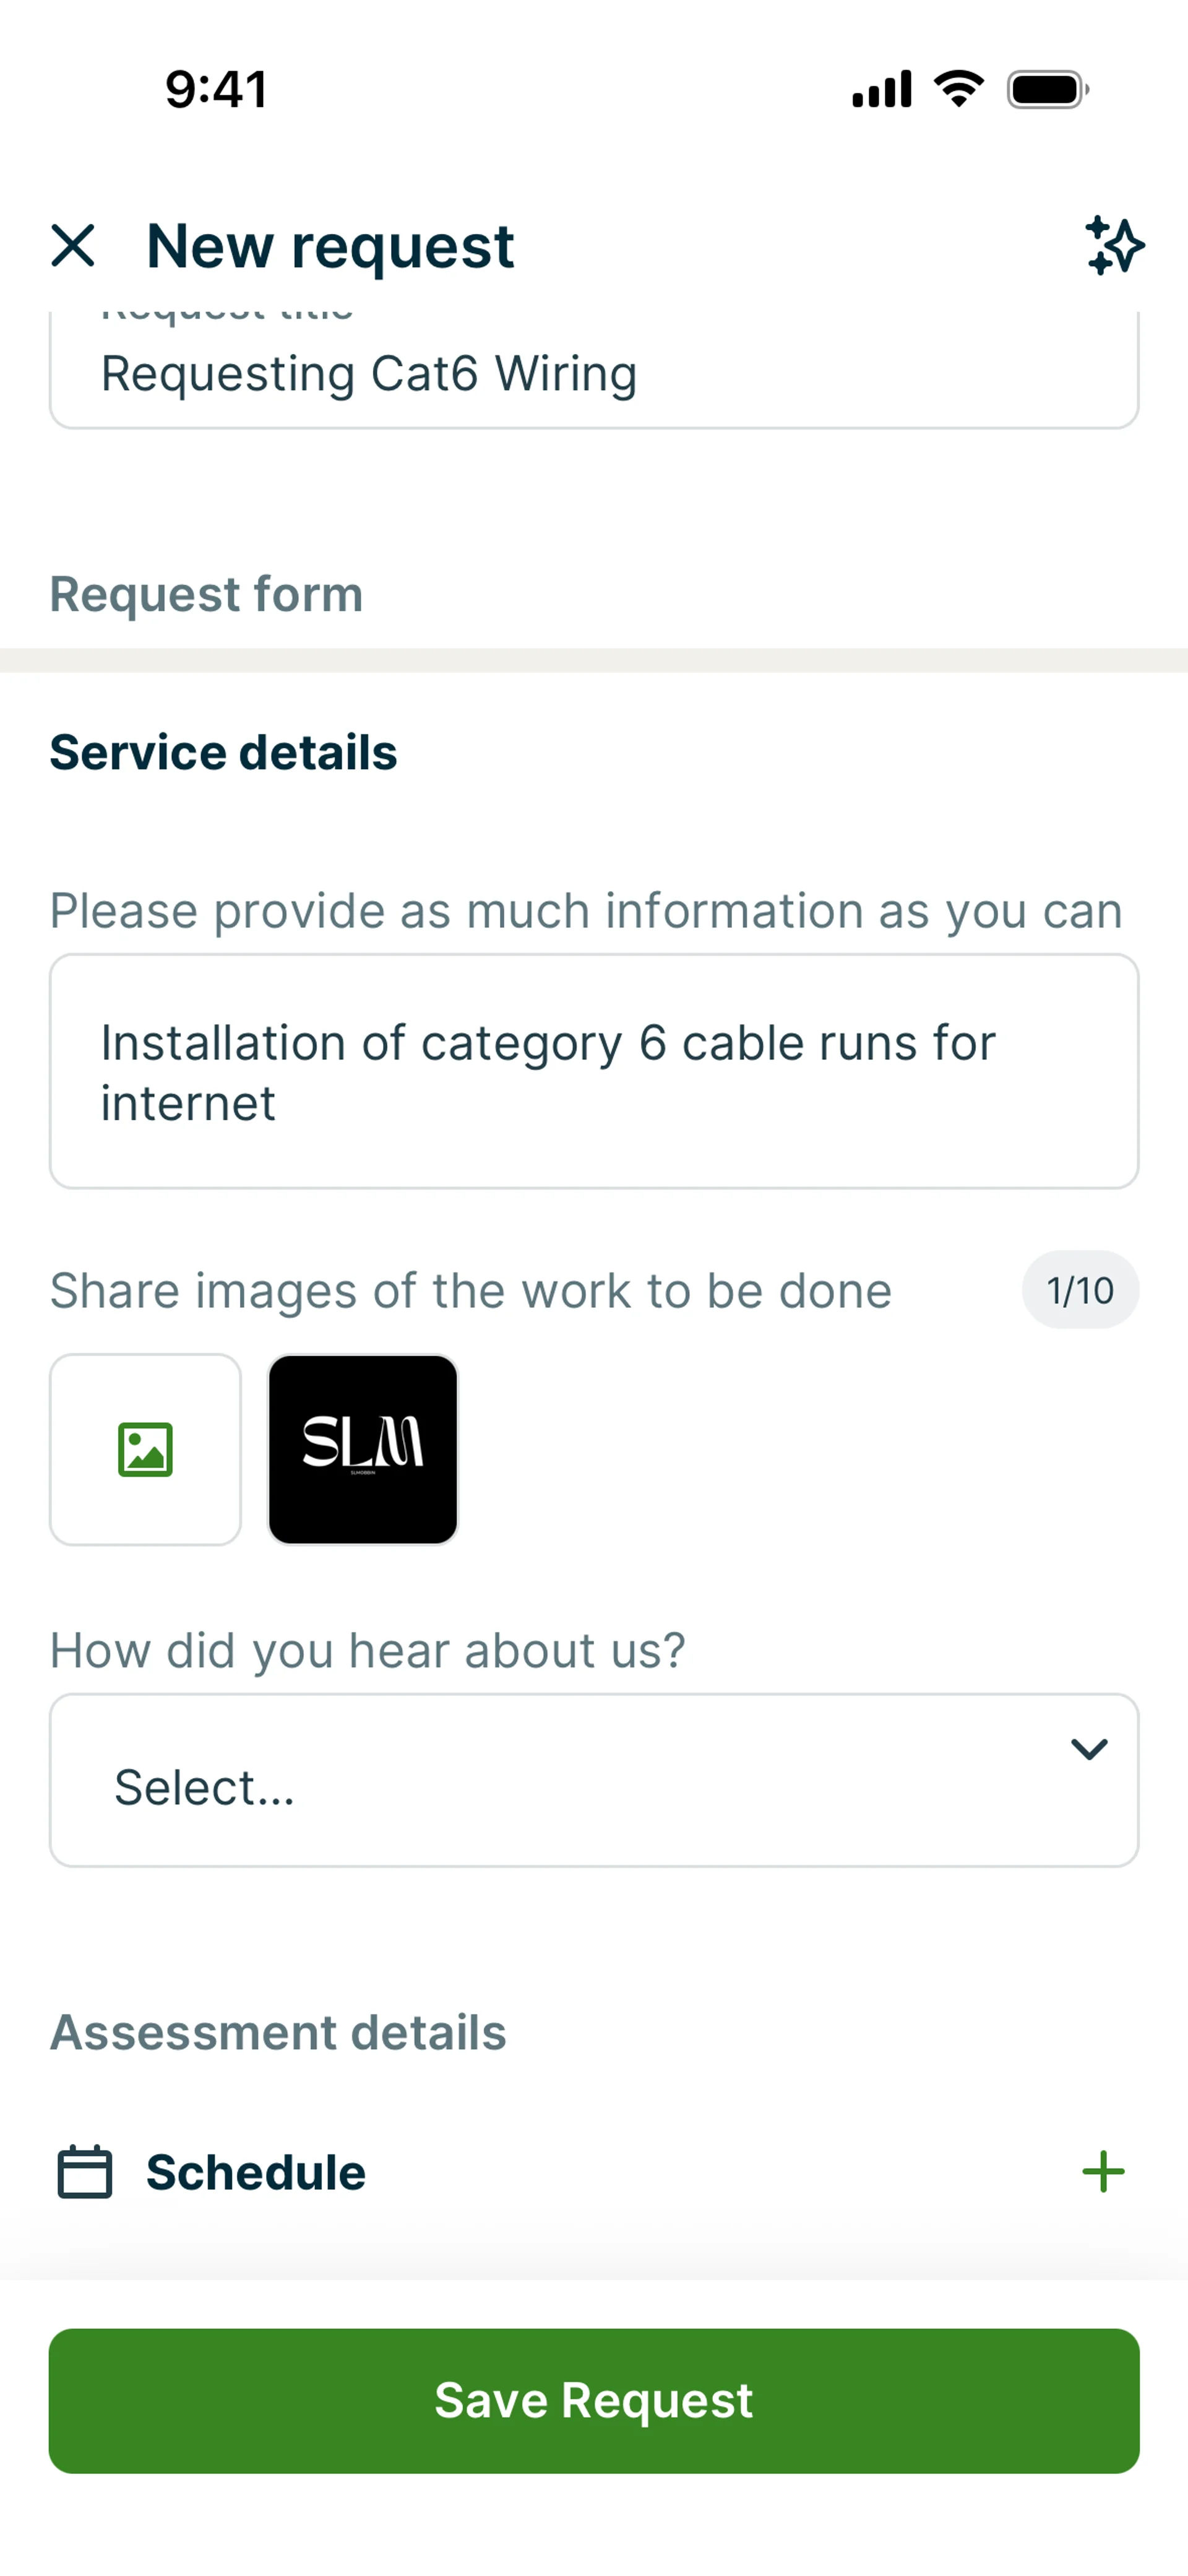Tap the add image icon
This screenshot has height=2576, width=1188.
[146, 1449]
